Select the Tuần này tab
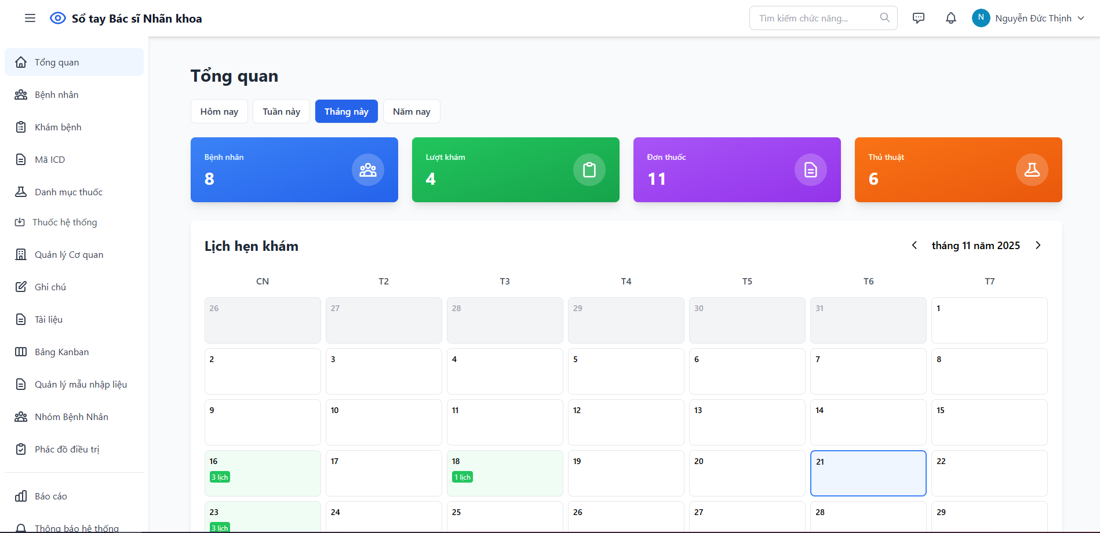This screenshot has width=1100, height=533. coord(281,111)
